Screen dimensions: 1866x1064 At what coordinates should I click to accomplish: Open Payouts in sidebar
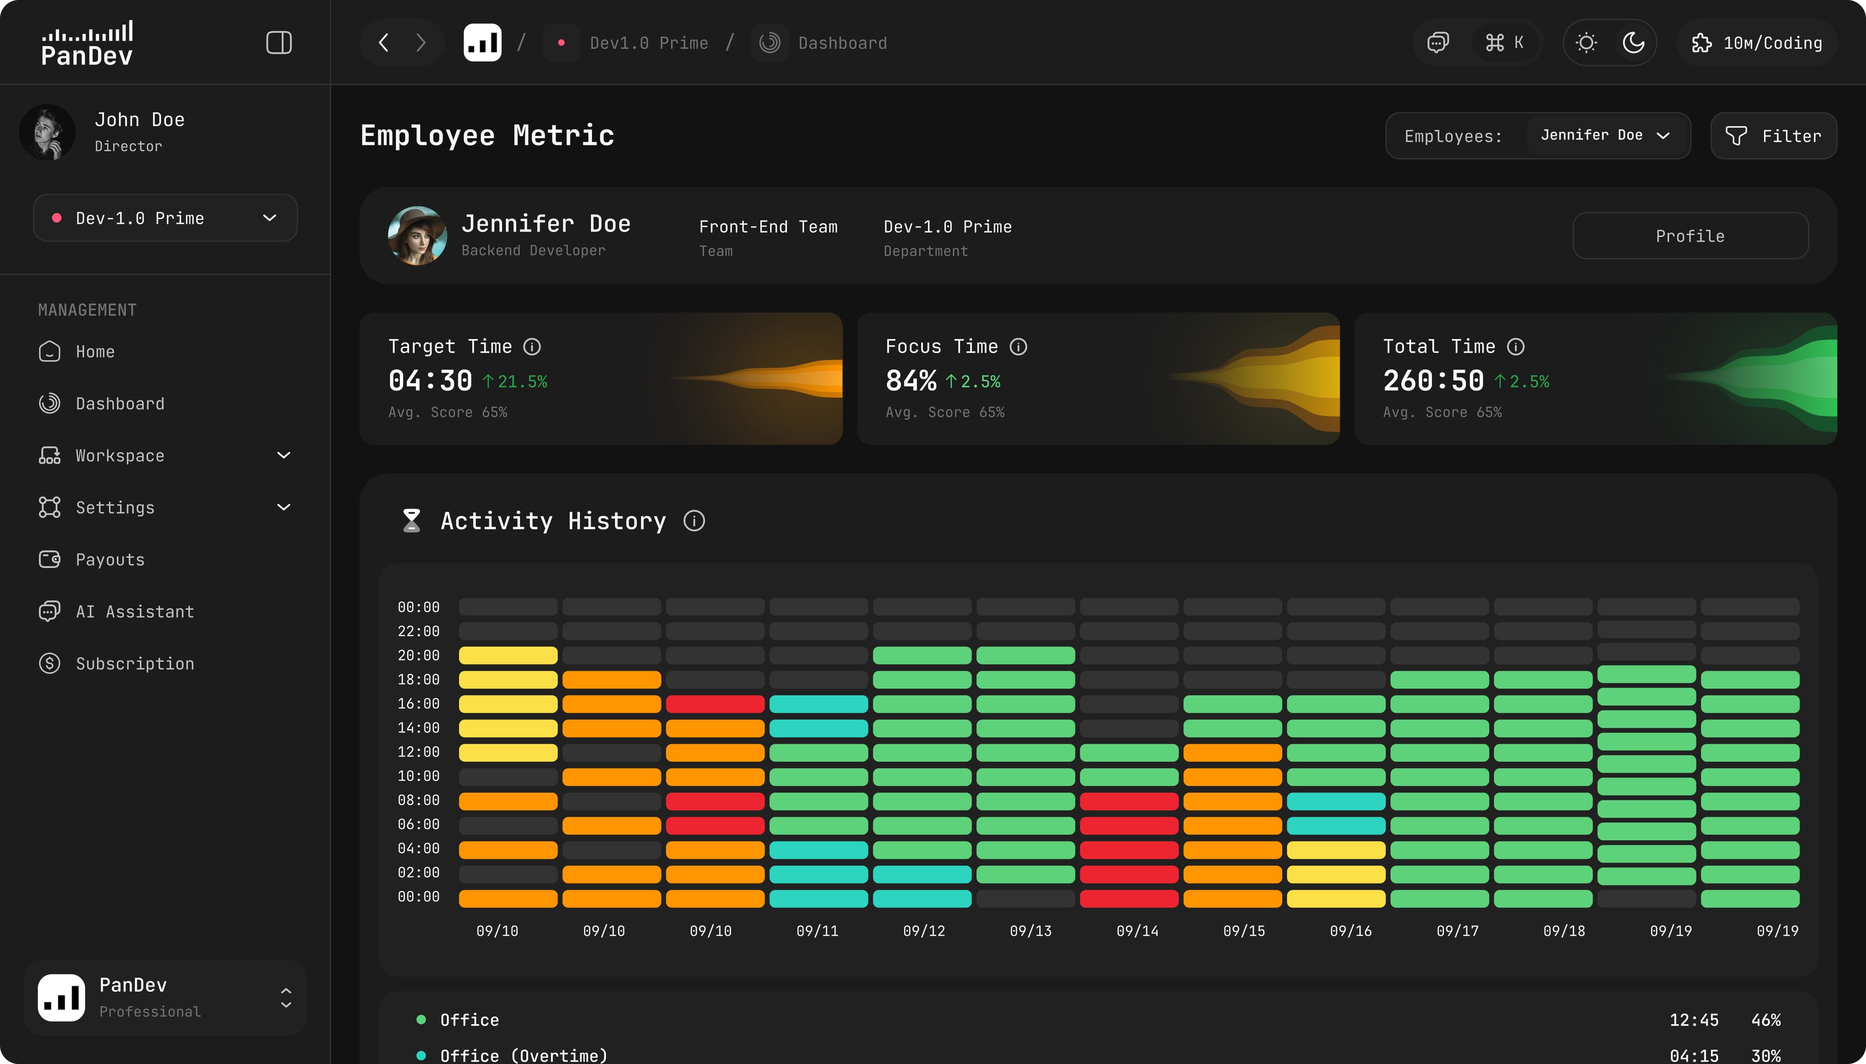[x=110, y=560]
